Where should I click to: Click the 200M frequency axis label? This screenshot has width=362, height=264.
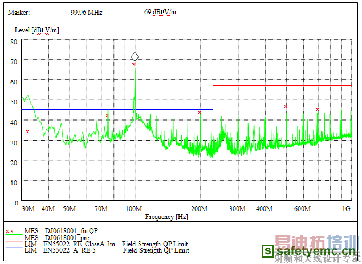(x=199, y=209)
